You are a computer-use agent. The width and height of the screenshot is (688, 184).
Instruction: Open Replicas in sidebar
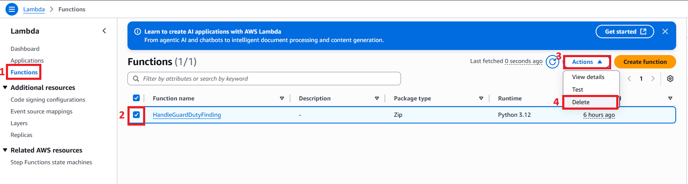pyautogui.click(x=22, y=135)
